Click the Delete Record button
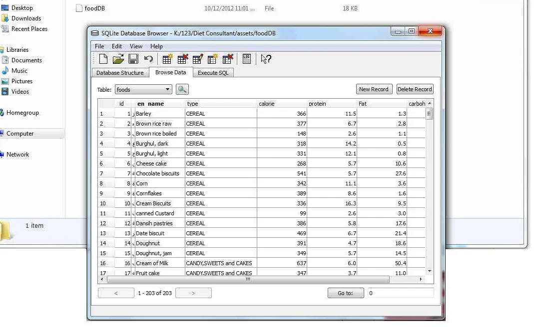This screenshot has width=534, height=327. (x=415, y=89)
